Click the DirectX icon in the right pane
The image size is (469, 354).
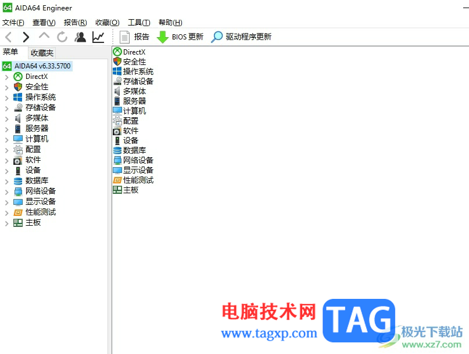117,52
